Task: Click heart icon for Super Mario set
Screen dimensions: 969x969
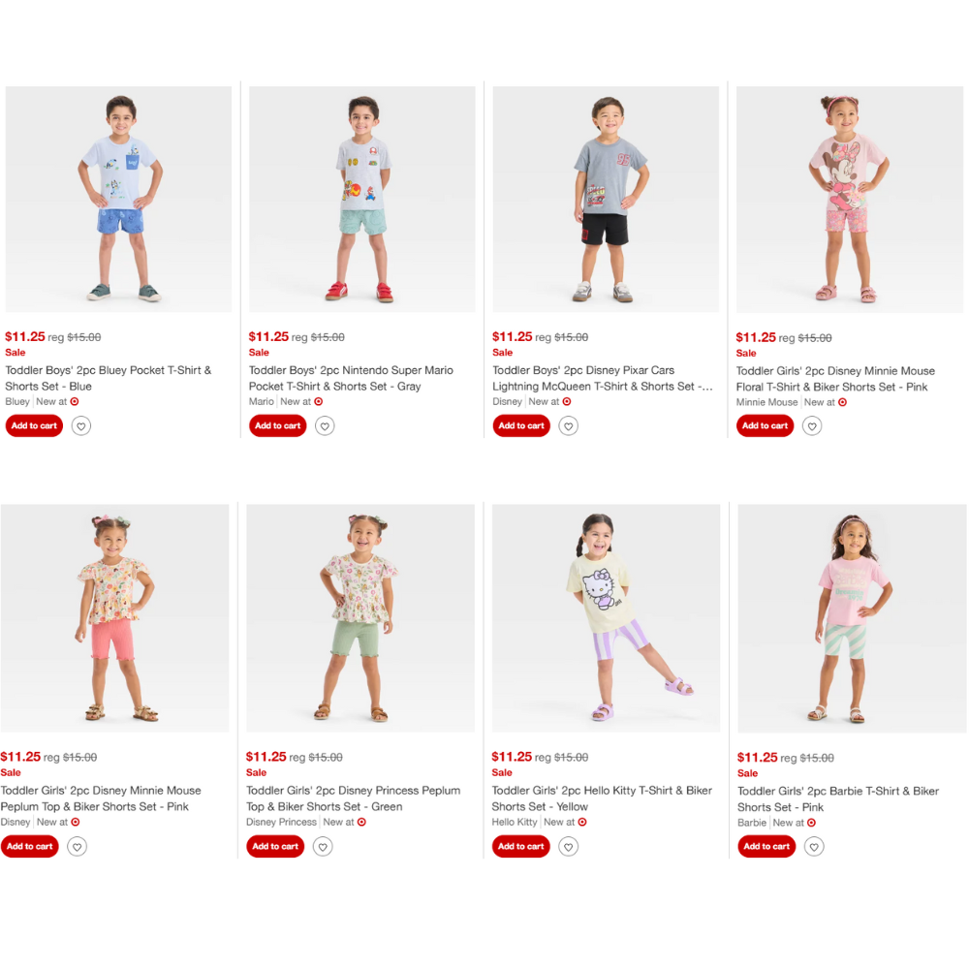Action: (x=325, y=425)
